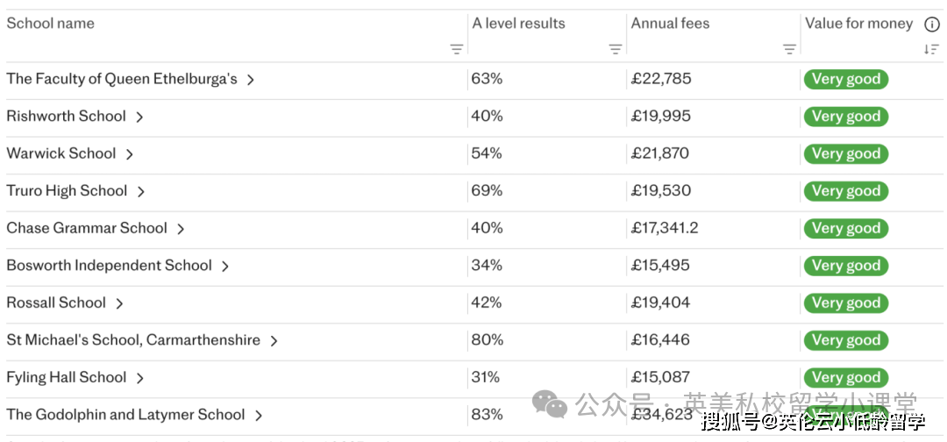Screen dimensions: 947x442
Task: Open the A level results filter icon
Action: pyautogui.click(x=616, y=50)
